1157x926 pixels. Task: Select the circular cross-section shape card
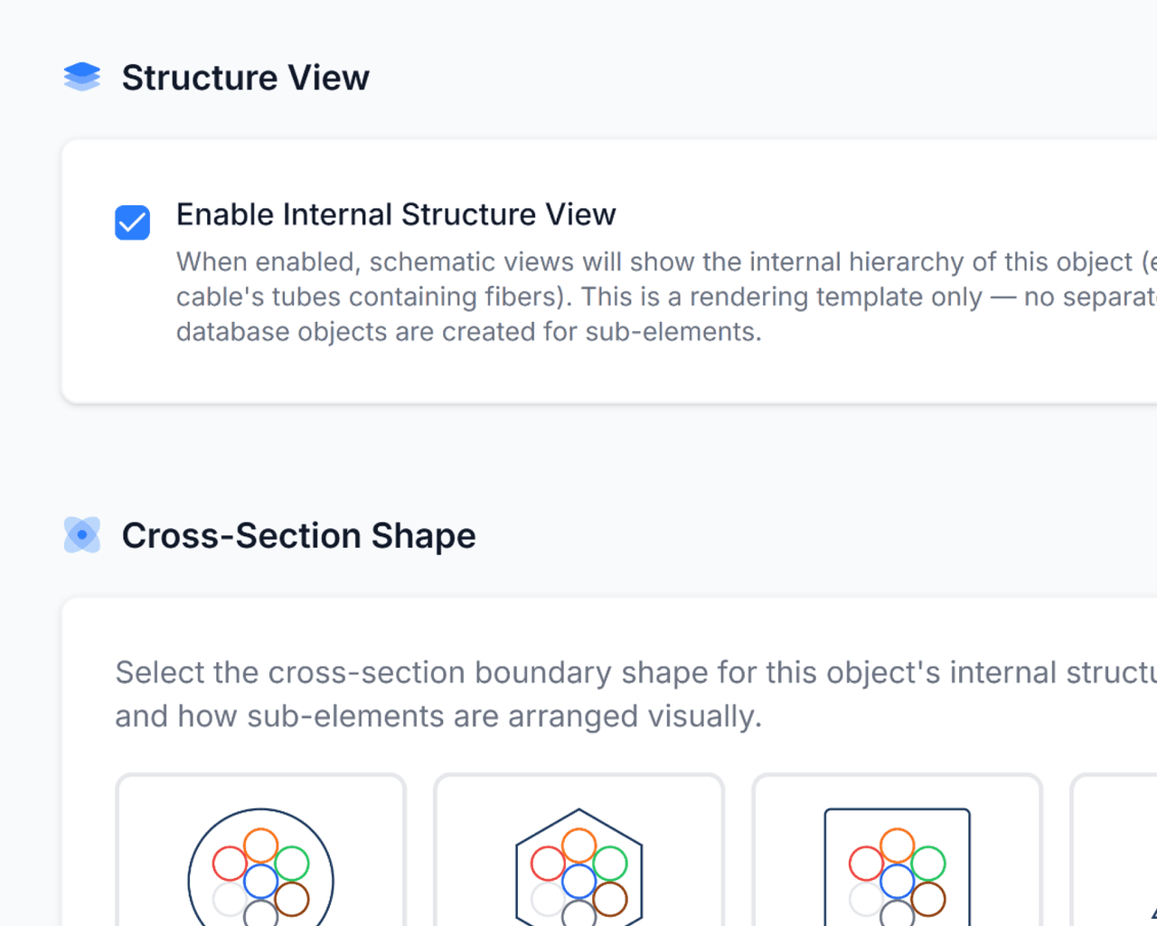260,850
